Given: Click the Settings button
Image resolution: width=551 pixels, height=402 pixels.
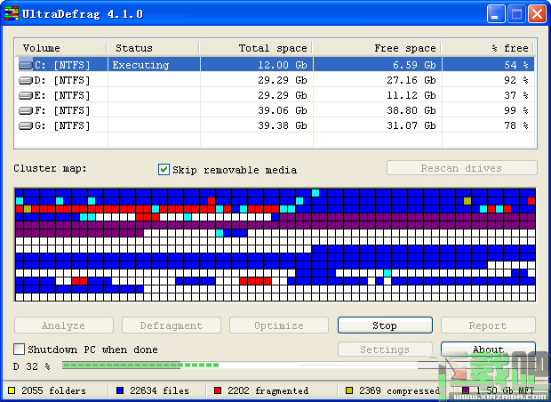Looking at the screenshot, I should [385, 350].
